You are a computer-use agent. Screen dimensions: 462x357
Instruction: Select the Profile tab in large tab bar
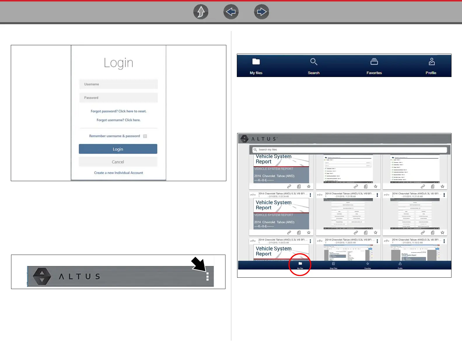point(431,66)
